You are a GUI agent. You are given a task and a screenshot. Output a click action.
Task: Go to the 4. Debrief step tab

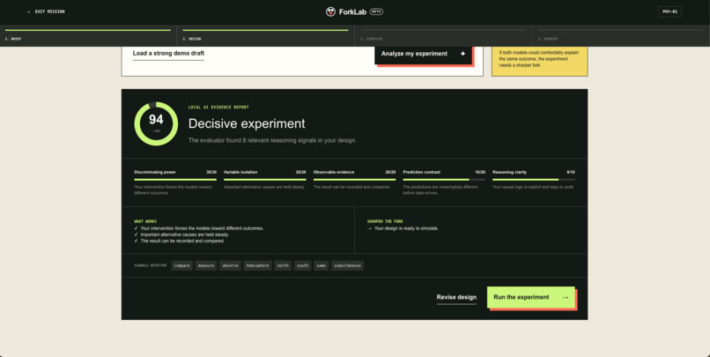(x=621, y=36)
